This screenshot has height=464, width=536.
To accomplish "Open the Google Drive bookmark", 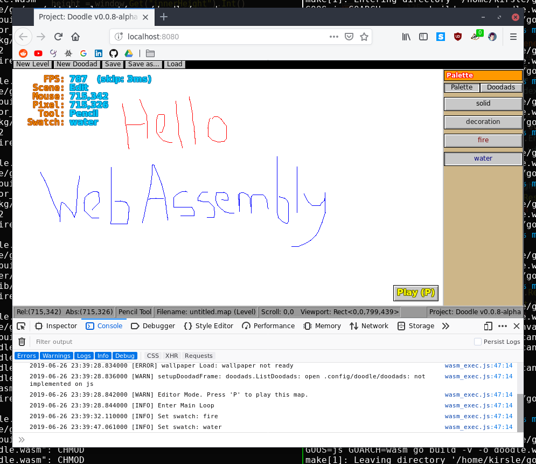I will [x=129, y=53].
